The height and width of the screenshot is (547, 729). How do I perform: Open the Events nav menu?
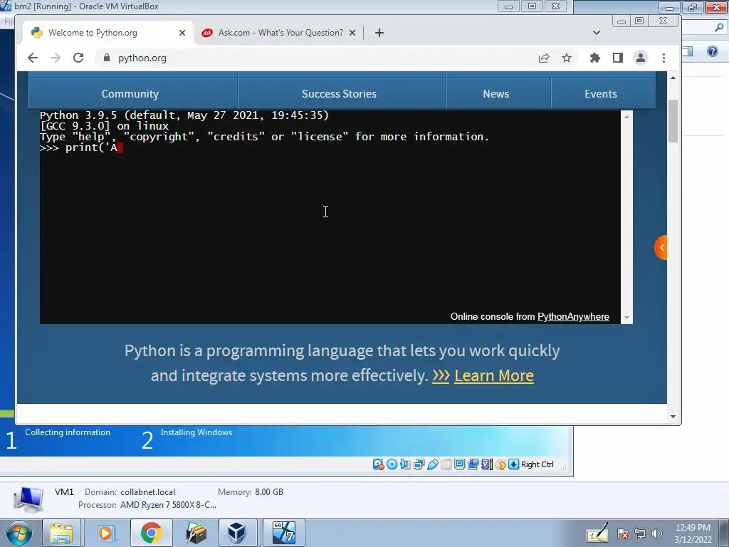coord(601,93)
